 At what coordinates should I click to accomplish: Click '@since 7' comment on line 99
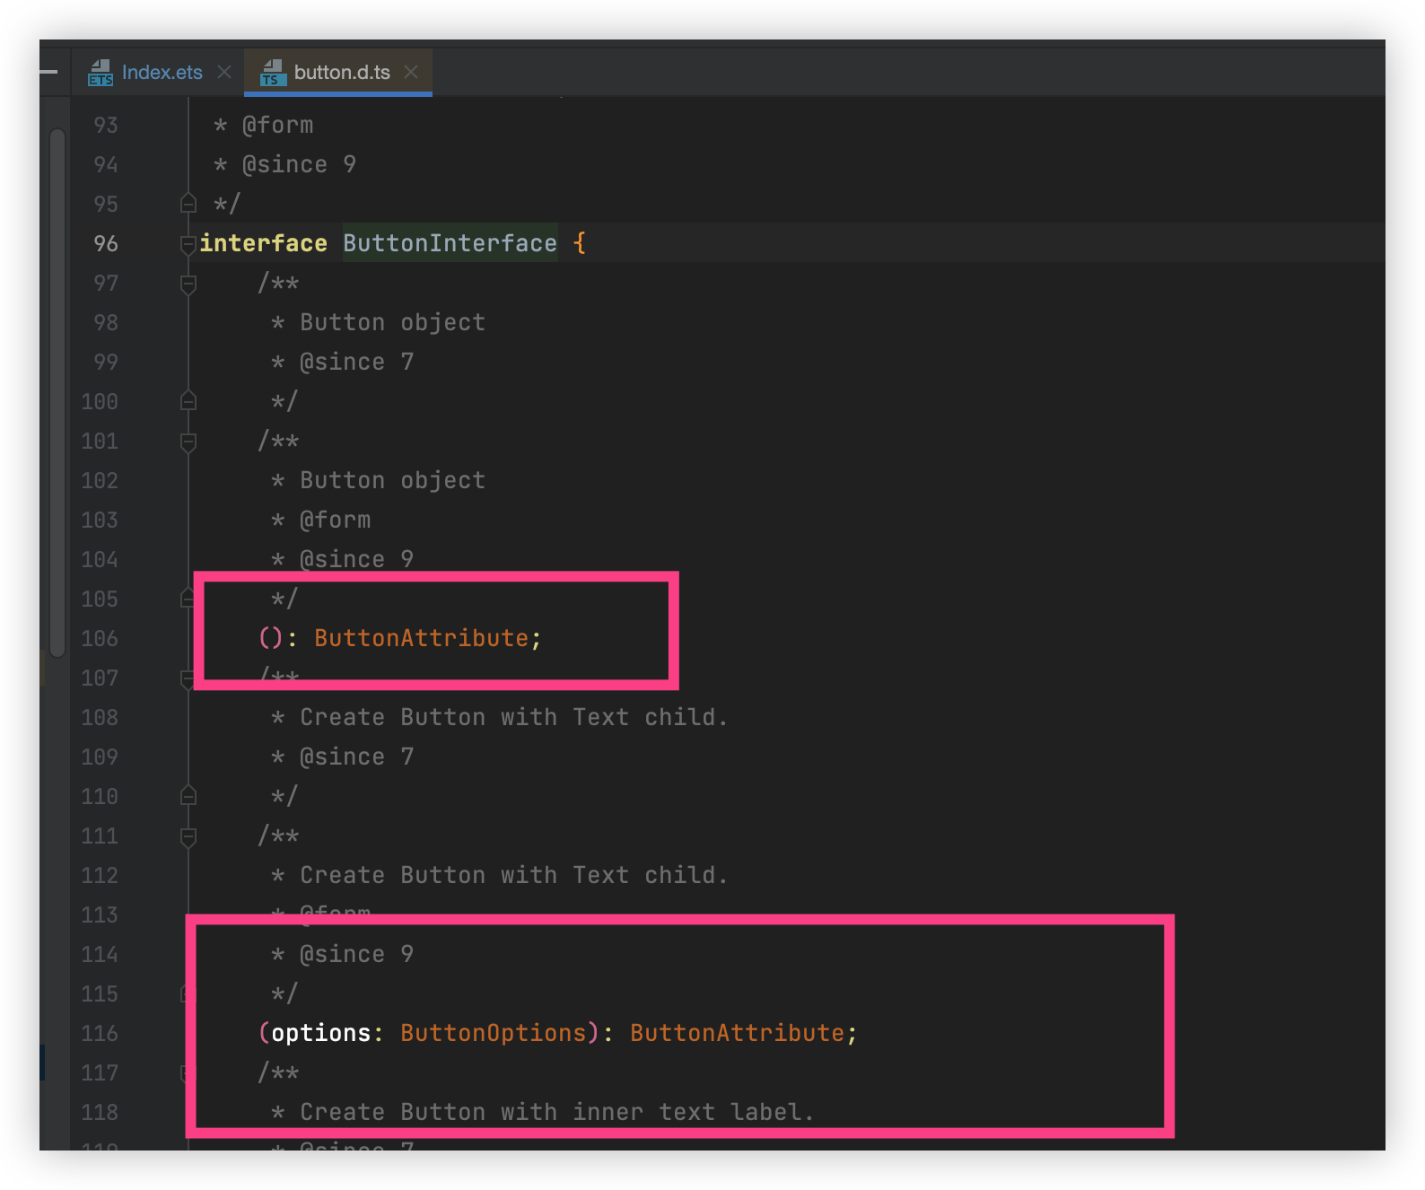356,362
